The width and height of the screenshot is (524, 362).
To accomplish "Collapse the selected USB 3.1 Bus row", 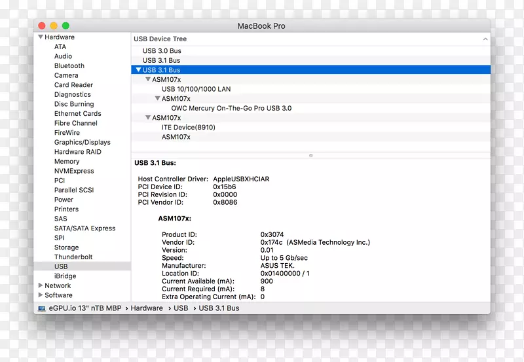I will point(138,70).
